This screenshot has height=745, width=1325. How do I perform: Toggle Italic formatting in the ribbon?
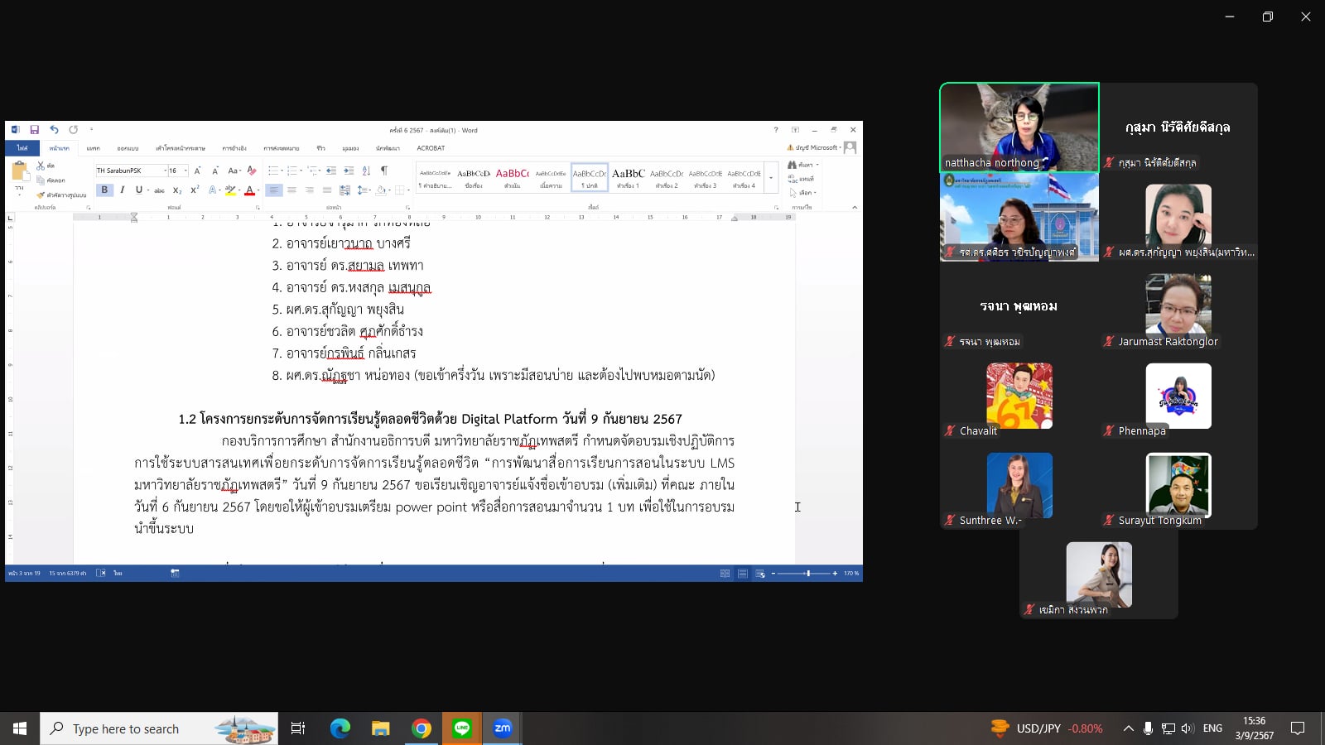(122, 190)
